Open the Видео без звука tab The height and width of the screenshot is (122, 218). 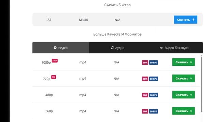[174, 48]
